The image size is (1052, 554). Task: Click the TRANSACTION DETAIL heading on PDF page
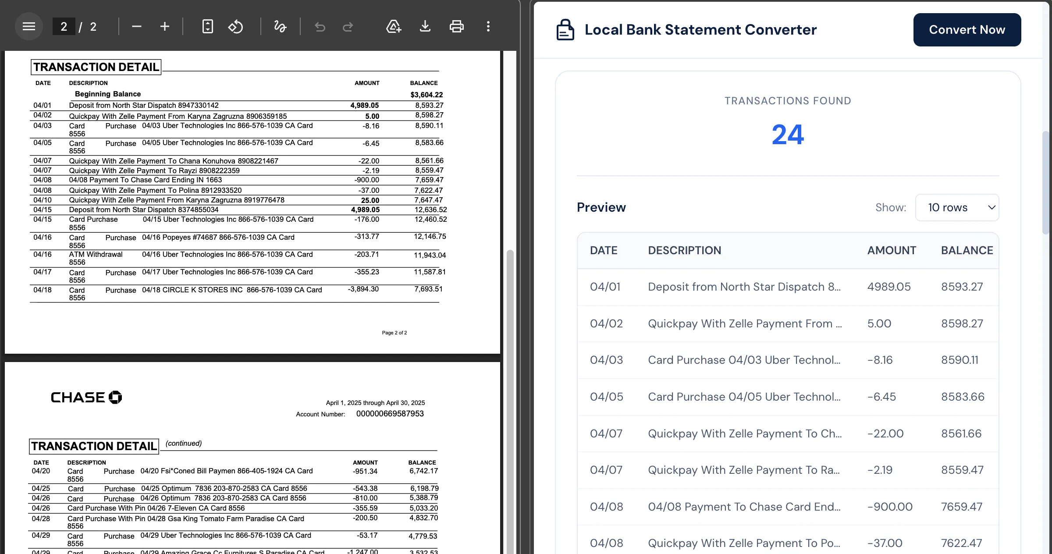coord(96,67)
